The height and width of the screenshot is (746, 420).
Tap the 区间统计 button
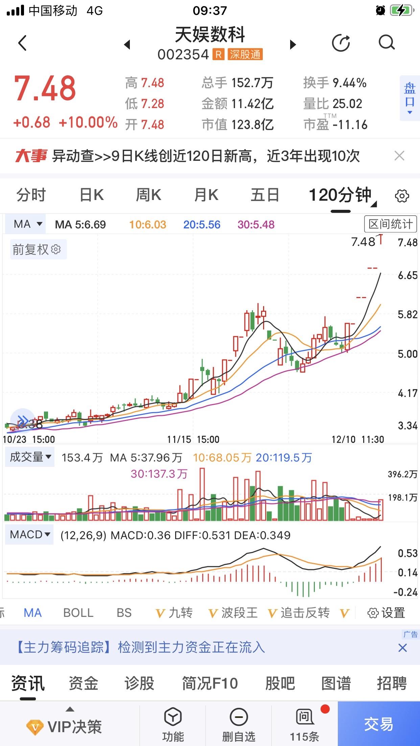391,224
